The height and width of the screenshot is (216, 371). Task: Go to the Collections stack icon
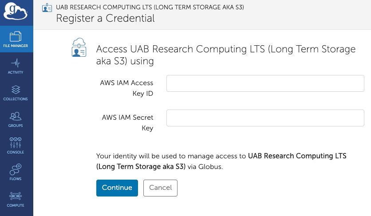click(16, 90)
